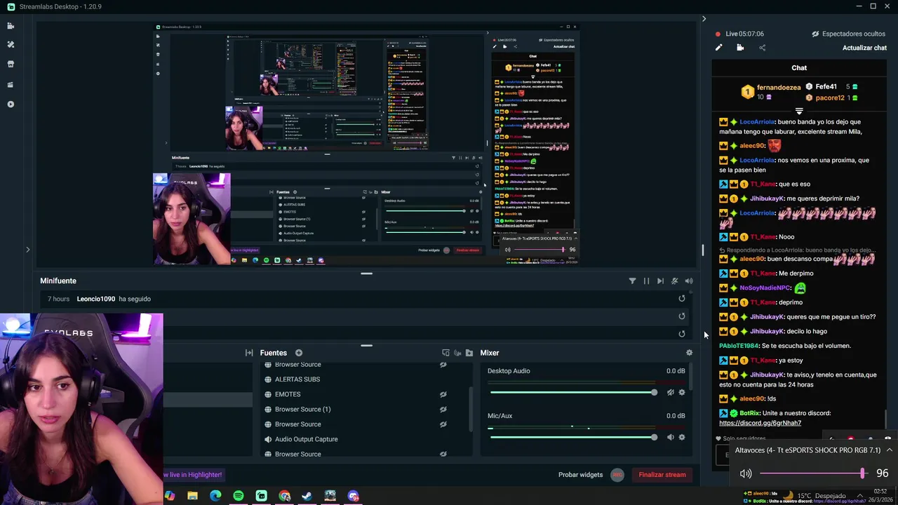Replay the Leoncio1090 follow alert
Viewport: 898px width, 505px height.
click(x=681, y=299)
